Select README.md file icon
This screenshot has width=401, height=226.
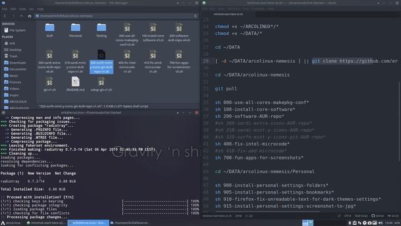pos(75,84)
